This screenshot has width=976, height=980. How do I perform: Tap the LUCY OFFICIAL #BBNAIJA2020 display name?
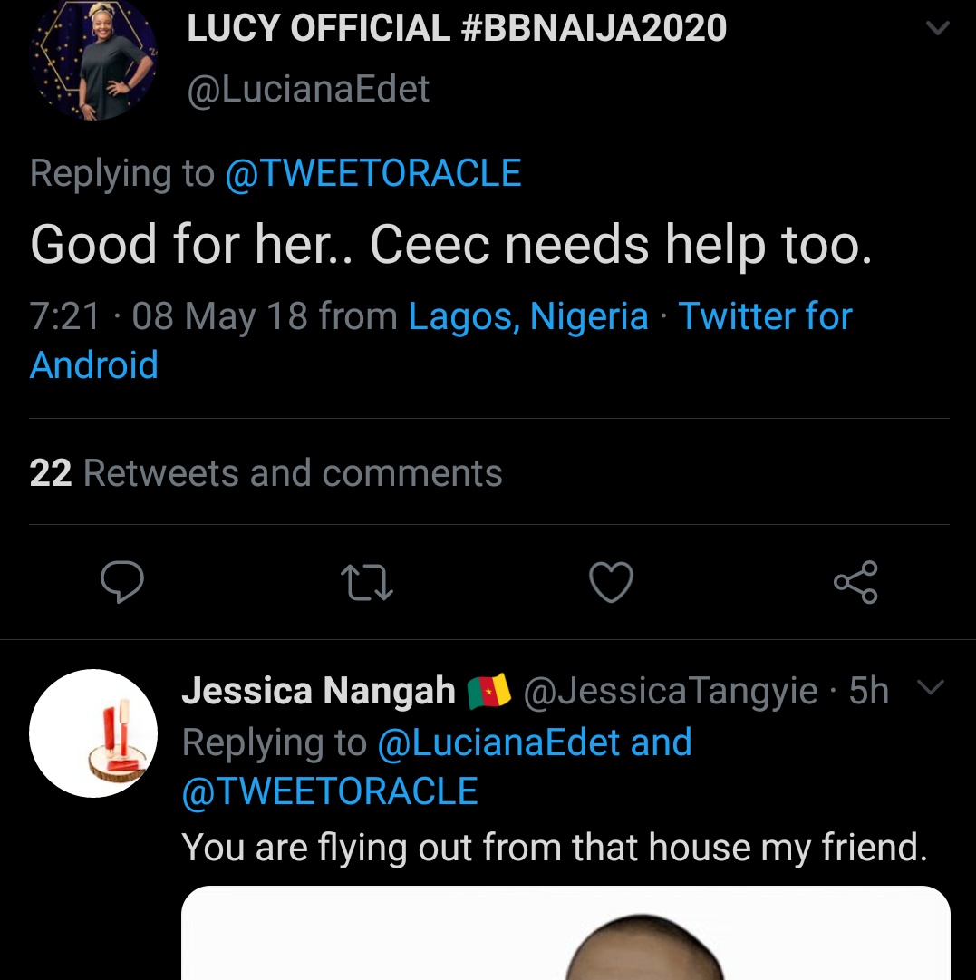click(457, 29)
